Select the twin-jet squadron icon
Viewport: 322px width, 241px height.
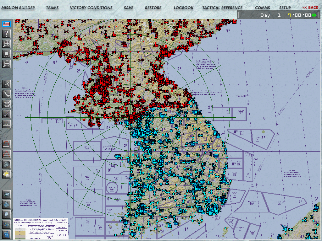click(6, 104)
